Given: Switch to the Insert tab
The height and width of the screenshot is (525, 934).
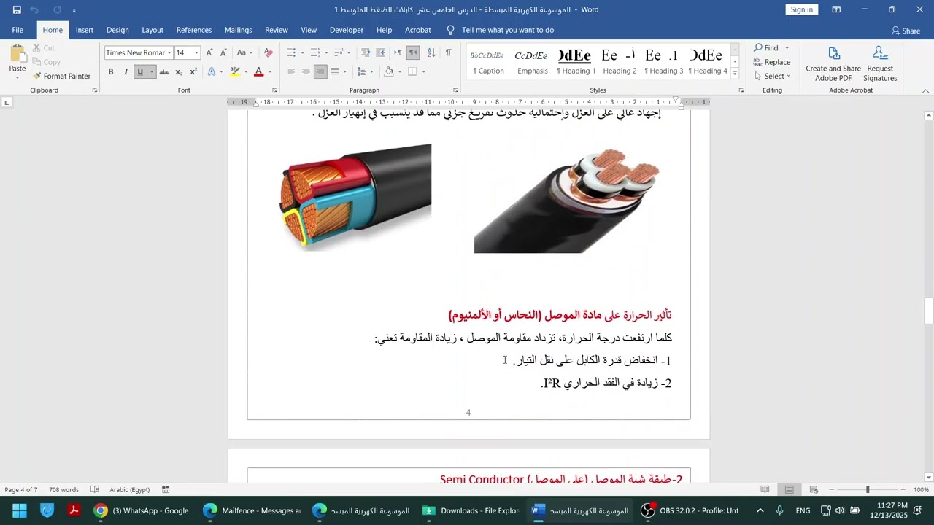Looking at the screenshot, I should [x=85, y=30].
